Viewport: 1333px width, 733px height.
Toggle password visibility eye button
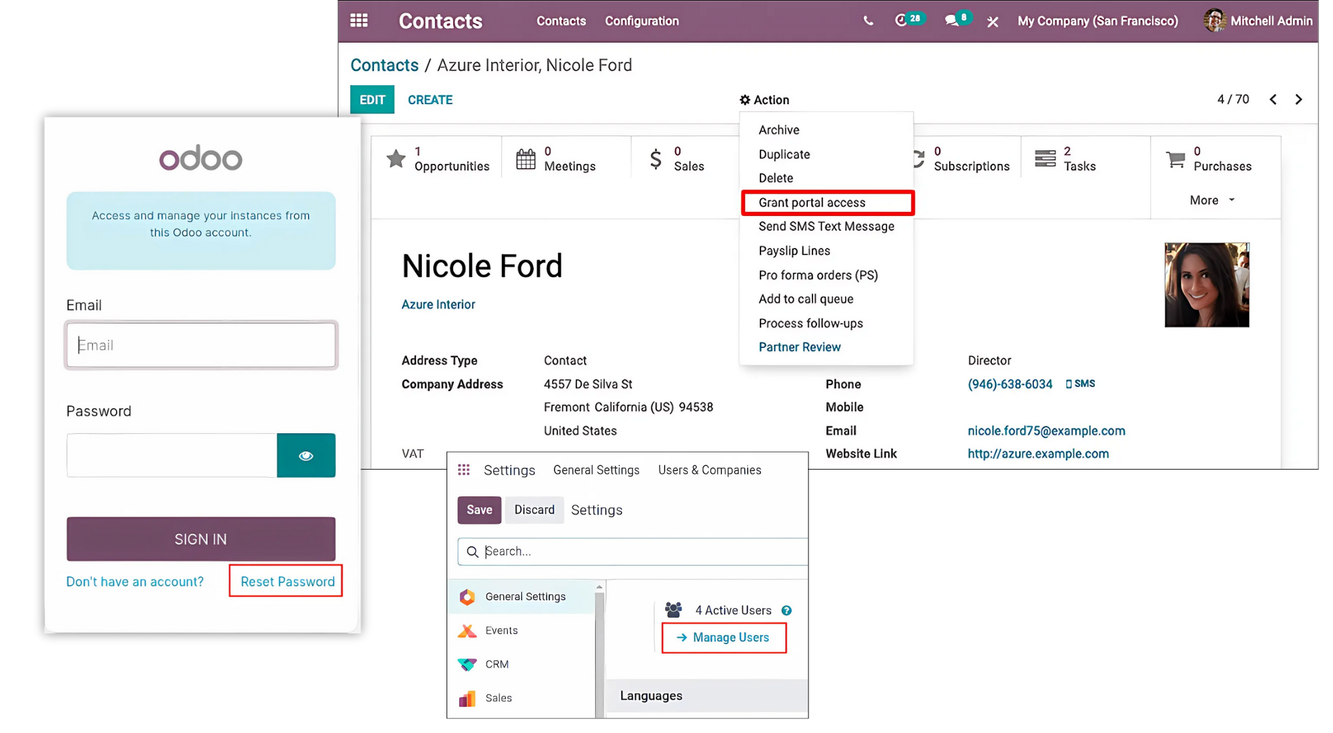(x=306, y=456)
